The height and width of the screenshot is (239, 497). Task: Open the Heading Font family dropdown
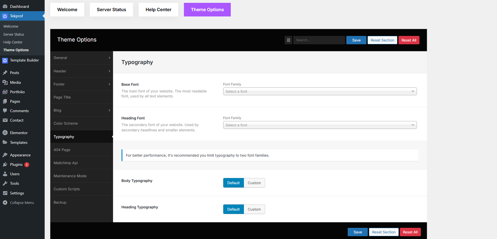320,125
